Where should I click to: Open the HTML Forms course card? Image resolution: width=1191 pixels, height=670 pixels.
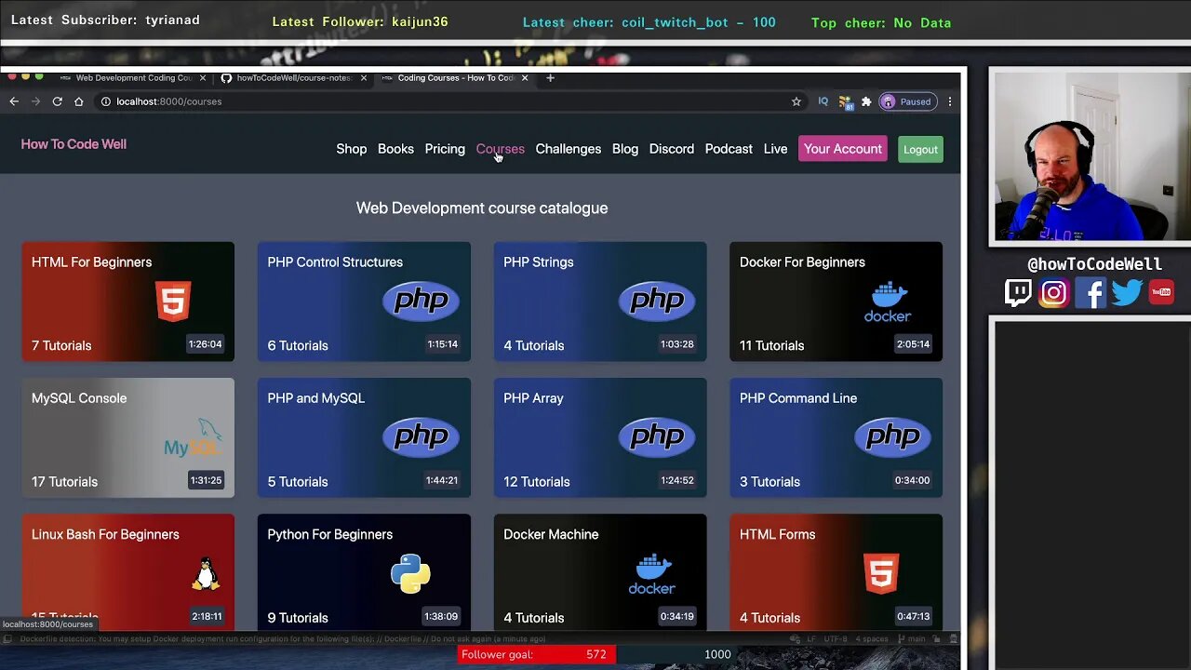click(836, 572)
